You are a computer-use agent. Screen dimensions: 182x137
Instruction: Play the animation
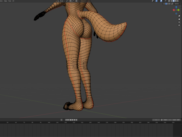tap(72, 120)
